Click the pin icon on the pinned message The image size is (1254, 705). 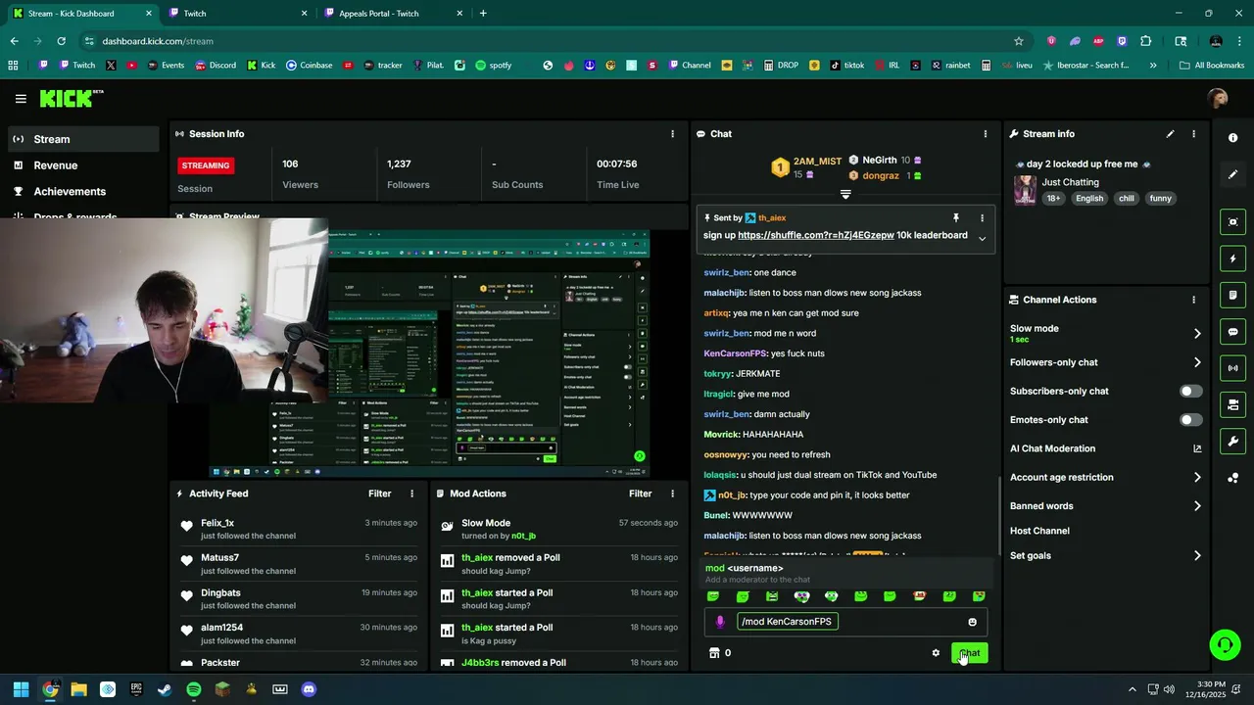pos(955,217)
